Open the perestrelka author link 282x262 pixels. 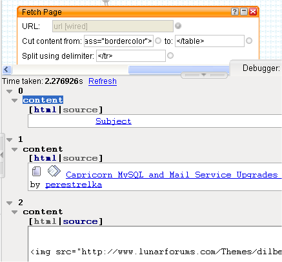pyautogui.click(x=74, y=185)
